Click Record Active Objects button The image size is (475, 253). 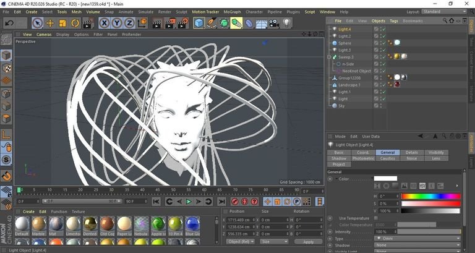tap(235, 202)
